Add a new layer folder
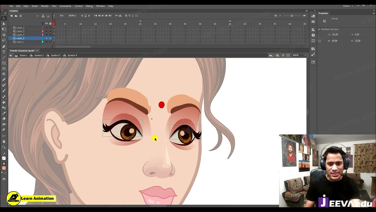 click(16, 16)
